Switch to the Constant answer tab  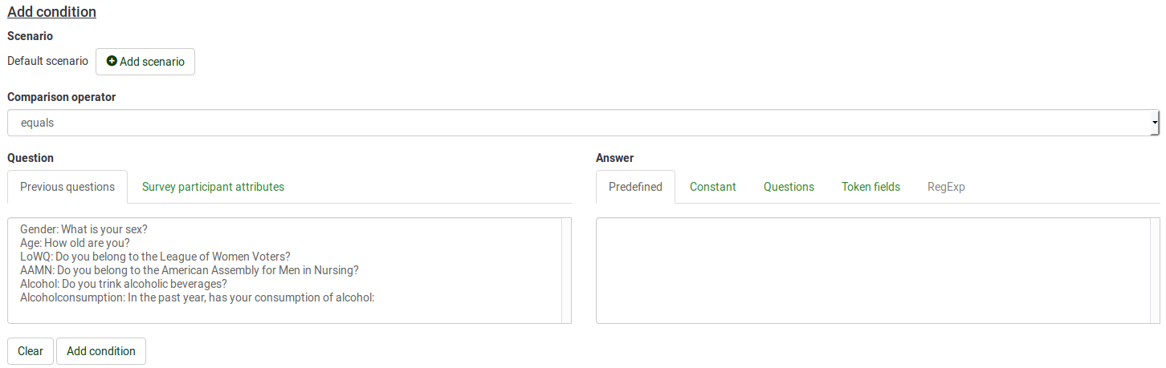712,187
